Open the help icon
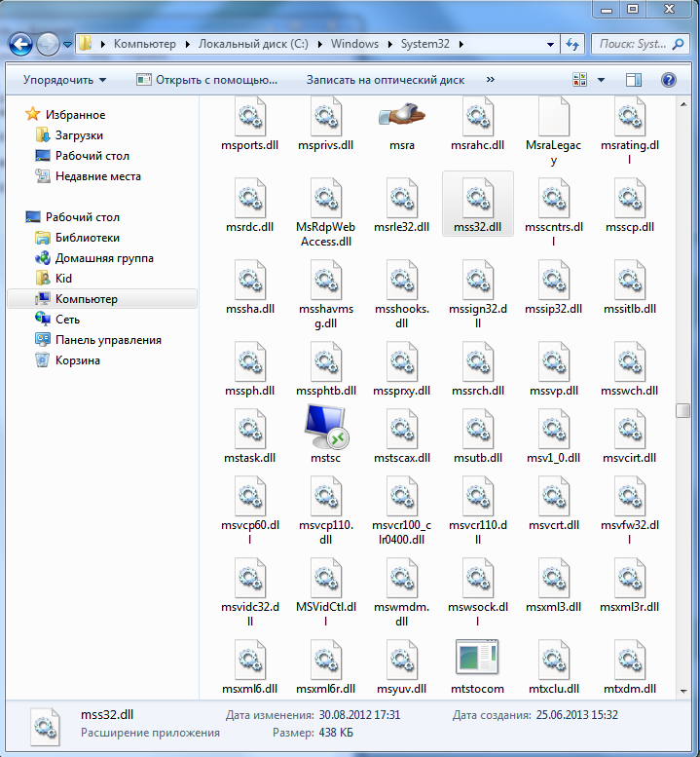This screenshot has width=700, height=757. click(668, 80)
